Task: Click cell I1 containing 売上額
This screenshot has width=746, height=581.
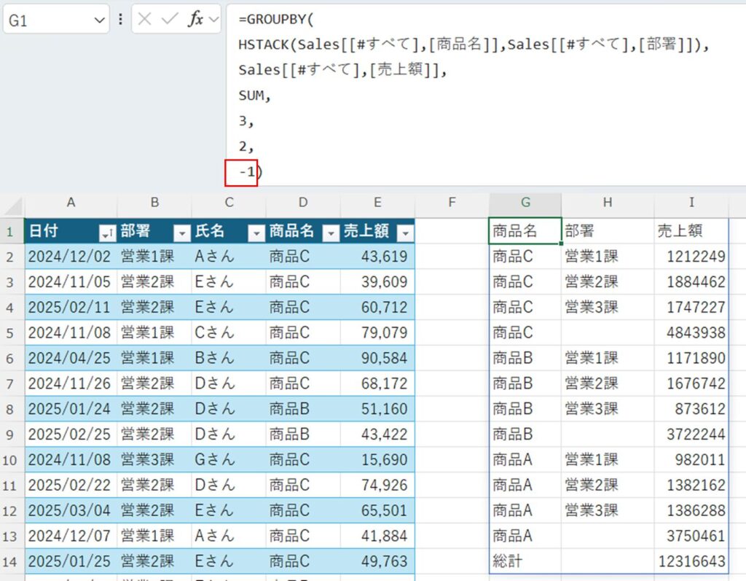Action: point(691,231)
